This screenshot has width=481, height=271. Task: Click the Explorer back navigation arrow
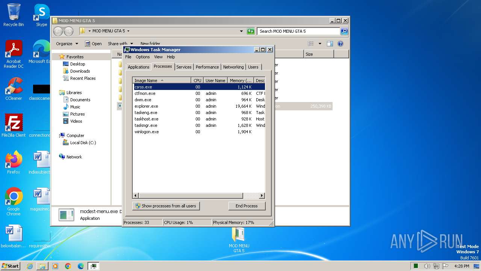pos(58,31)
